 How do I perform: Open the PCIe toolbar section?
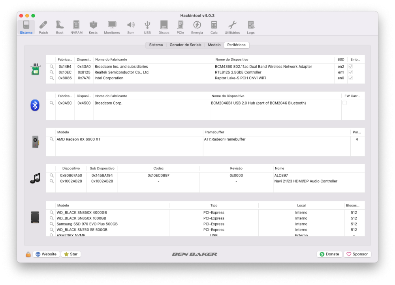181,28
